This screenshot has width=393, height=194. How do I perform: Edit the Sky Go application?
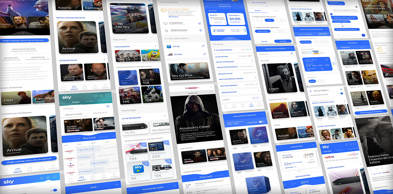tap(203, 46)
